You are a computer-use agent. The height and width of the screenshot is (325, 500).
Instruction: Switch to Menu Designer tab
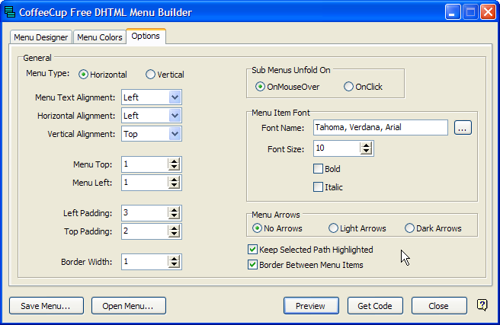pos(41,37)
